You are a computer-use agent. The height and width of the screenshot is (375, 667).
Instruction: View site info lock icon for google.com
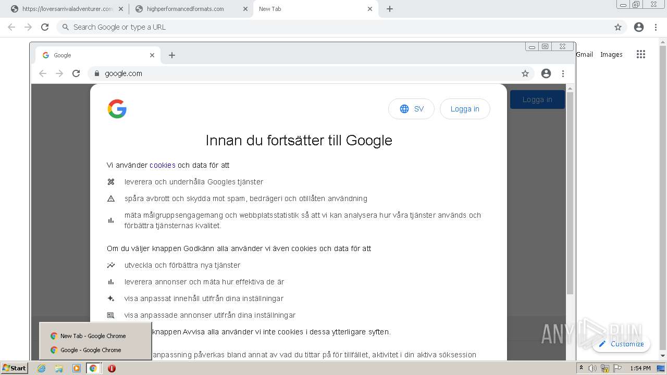(97, 73)
